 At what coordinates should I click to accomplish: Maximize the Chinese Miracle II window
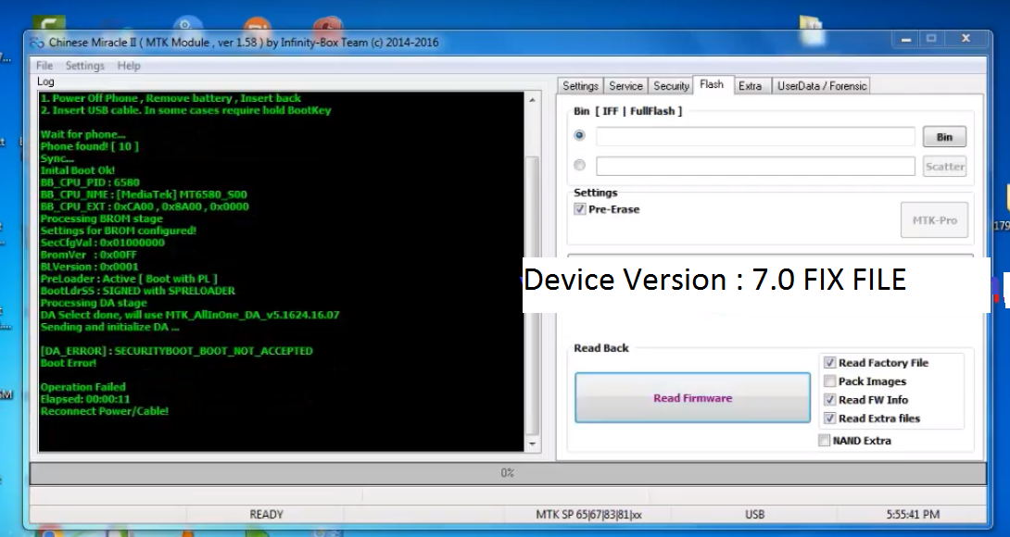pos(931,39)
